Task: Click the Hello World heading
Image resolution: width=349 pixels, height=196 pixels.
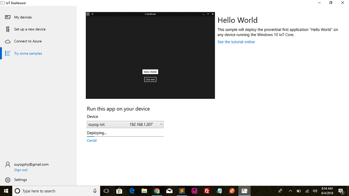Action: coord(238,20)
